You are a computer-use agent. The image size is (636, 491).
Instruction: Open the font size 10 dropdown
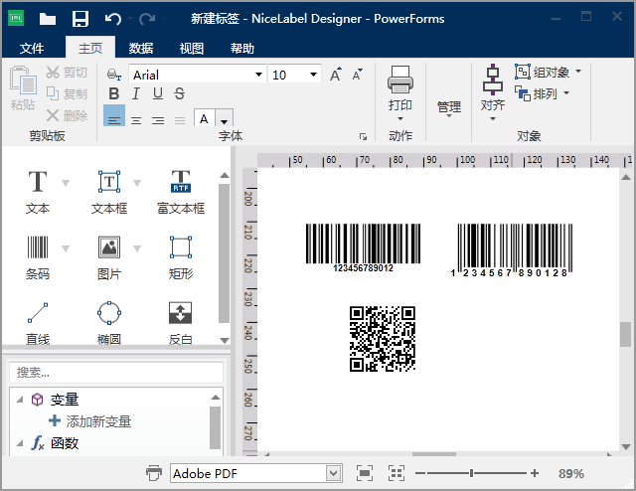(x=313, y=75)
